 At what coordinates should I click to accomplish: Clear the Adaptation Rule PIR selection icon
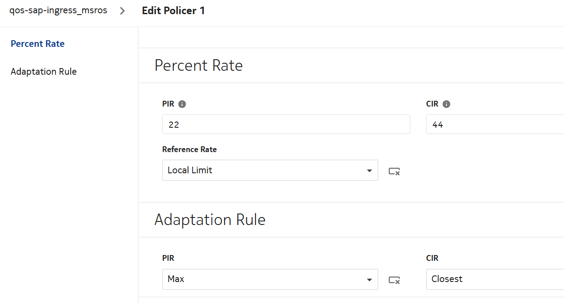coord(394,280)
